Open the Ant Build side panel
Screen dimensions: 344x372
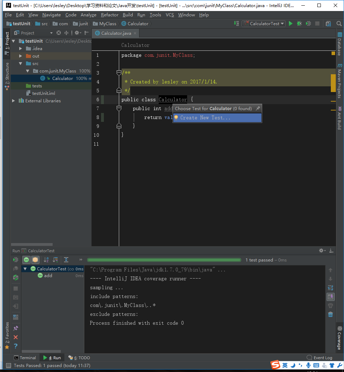(340, 118)
